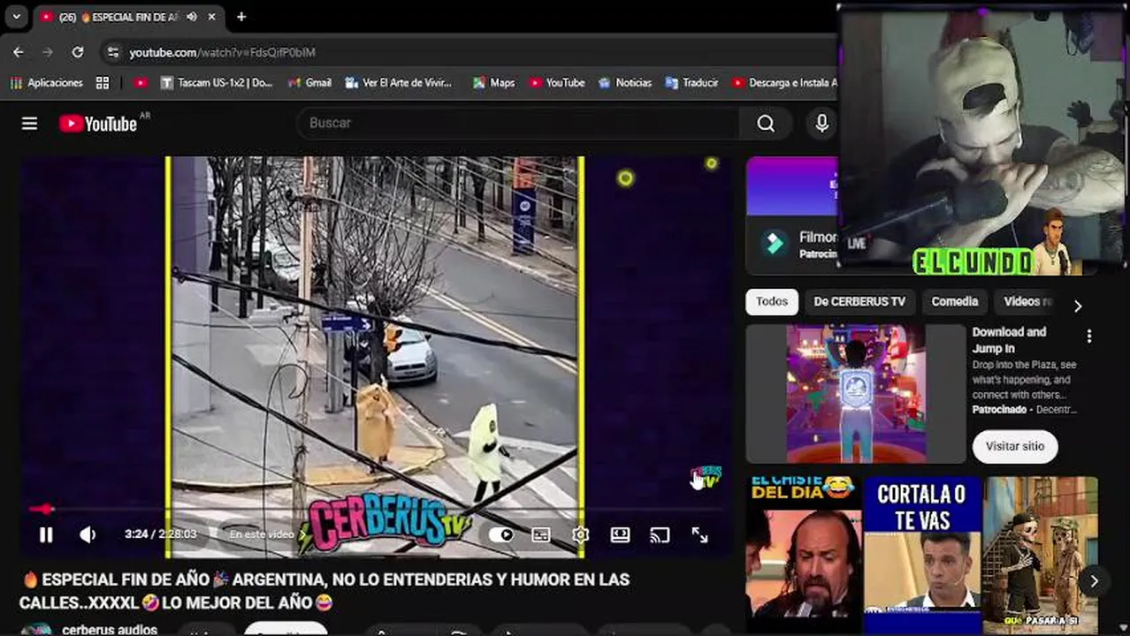Select the Videos chip after Comedia
The image size is (1130, 636).
[x=1027, y=302]
